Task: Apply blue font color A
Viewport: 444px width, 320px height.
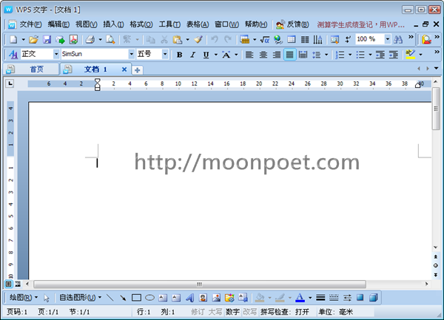Action: (300, 298)
